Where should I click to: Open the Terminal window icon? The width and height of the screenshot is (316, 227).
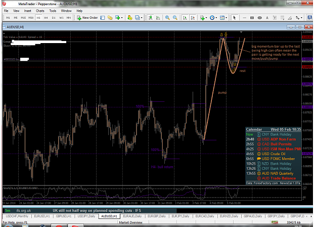point(137,18)
